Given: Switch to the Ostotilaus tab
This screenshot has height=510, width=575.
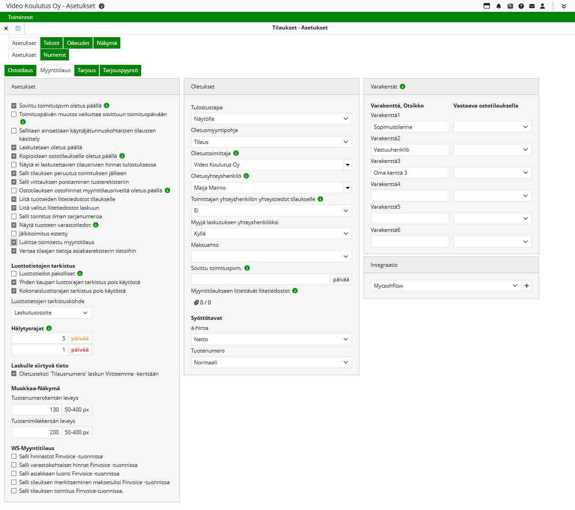Looking at the screenshot, I should pos(20,70).
